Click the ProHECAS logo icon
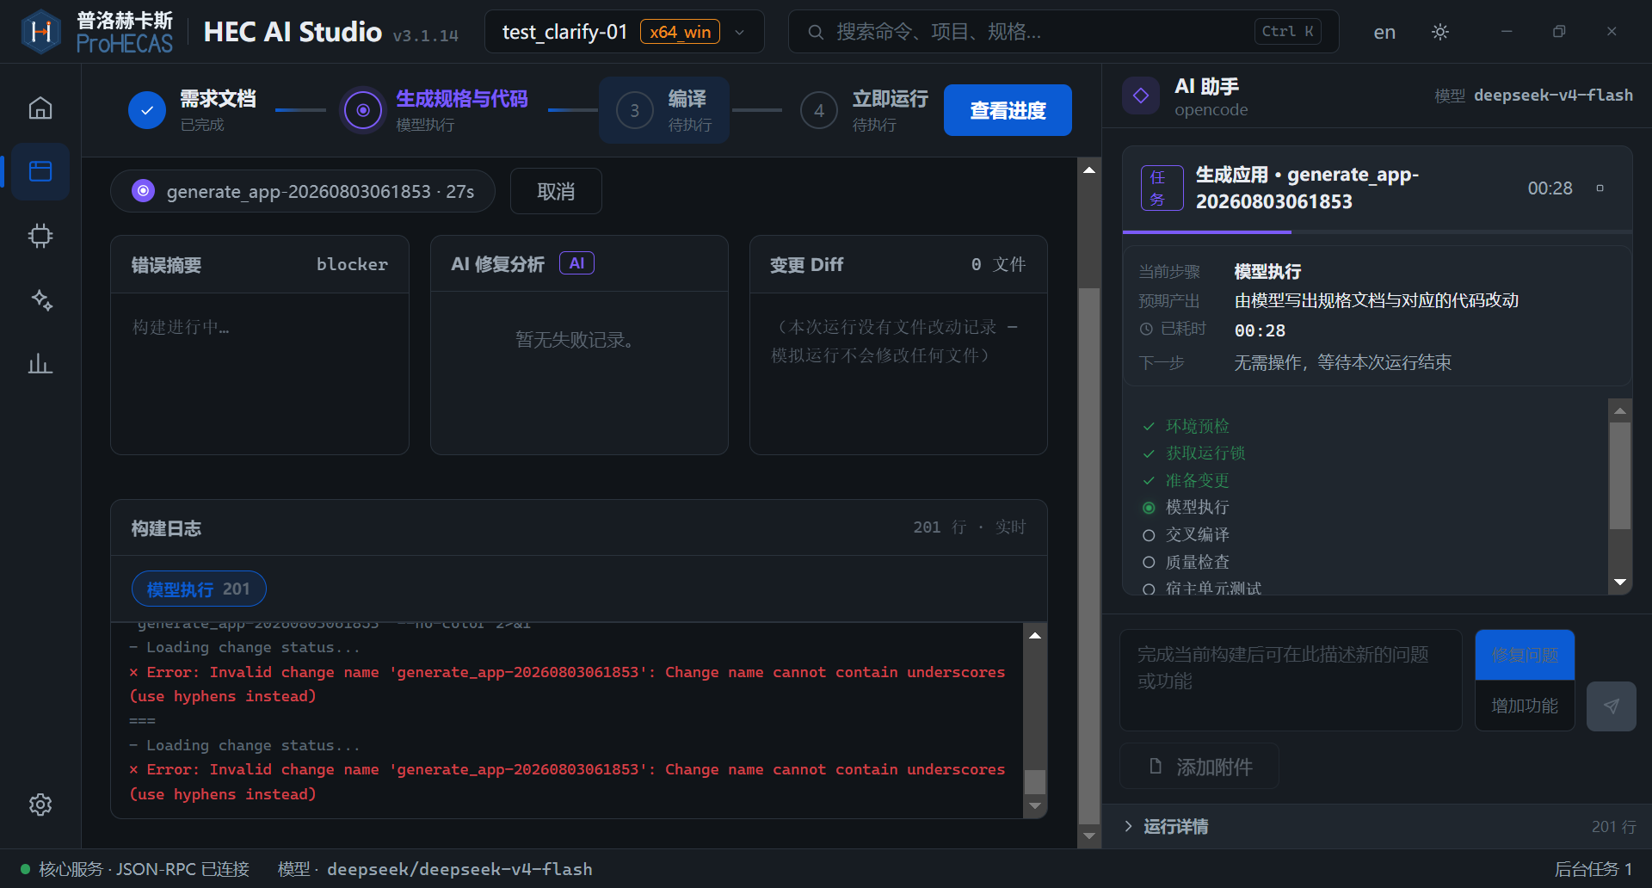This screenshot has width=1652, height=888. (40, 32)
